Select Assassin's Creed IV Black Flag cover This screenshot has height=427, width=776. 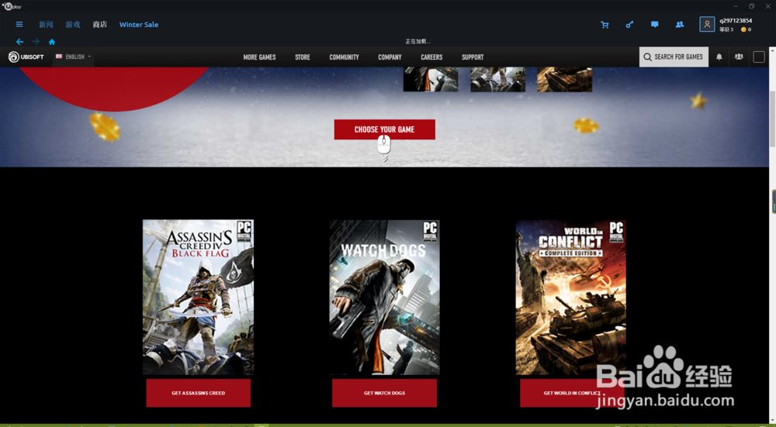(x=199, y=297)
